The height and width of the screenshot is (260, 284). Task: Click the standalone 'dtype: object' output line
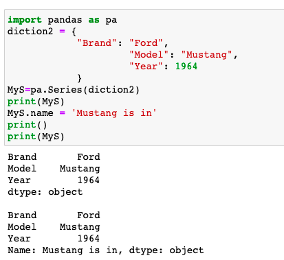click(x=45, y=192)
